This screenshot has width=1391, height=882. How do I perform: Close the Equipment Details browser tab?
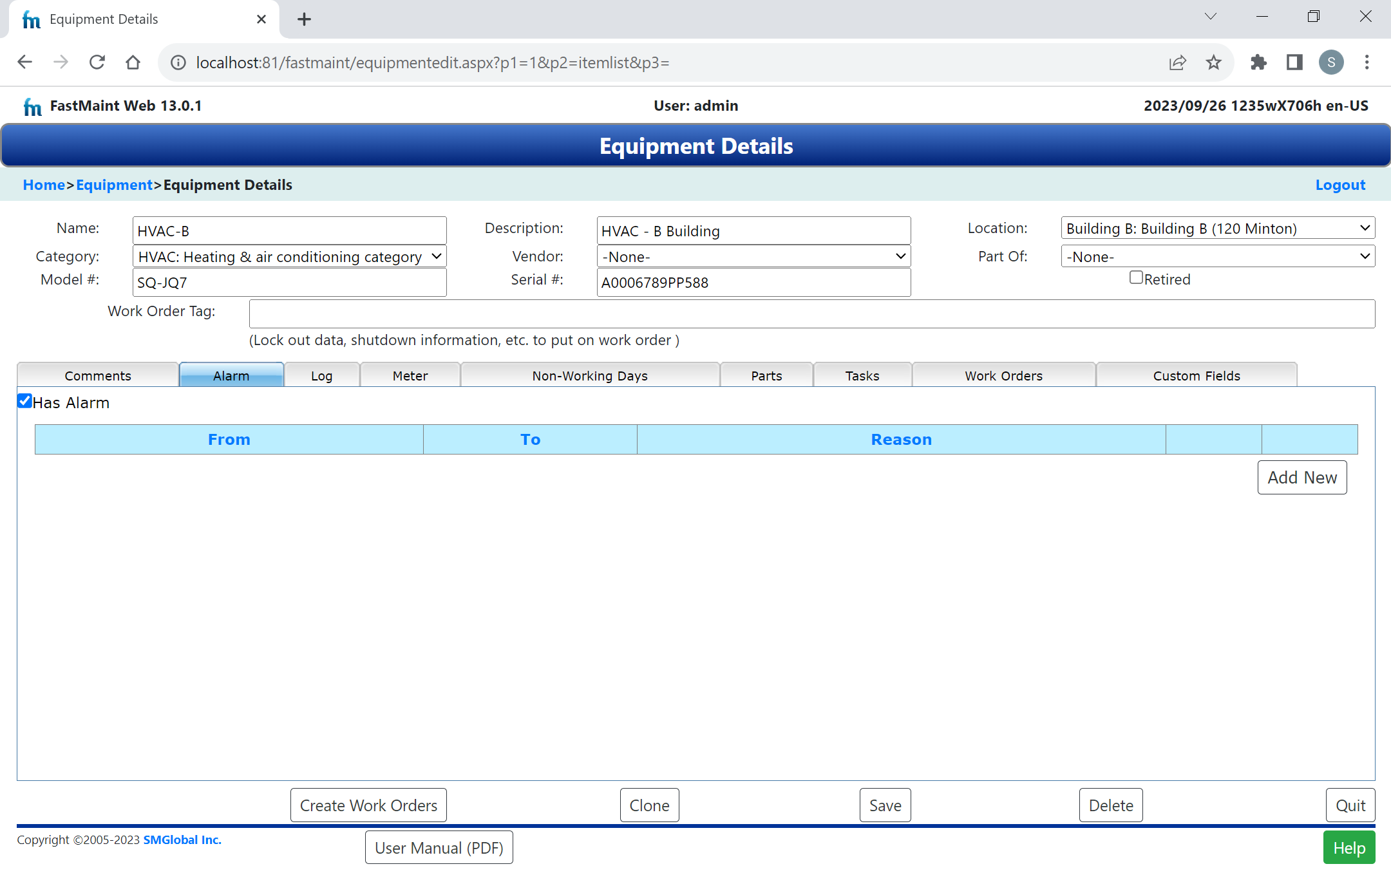pyautogui.click(x=261, y=19)
